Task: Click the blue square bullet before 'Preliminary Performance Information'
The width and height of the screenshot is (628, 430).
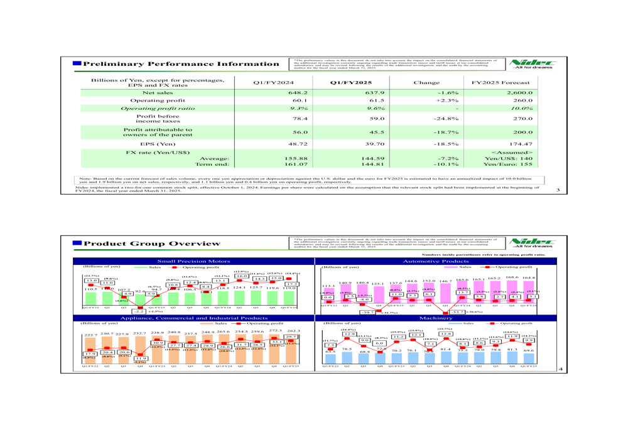Action: [x=77, y=62]
